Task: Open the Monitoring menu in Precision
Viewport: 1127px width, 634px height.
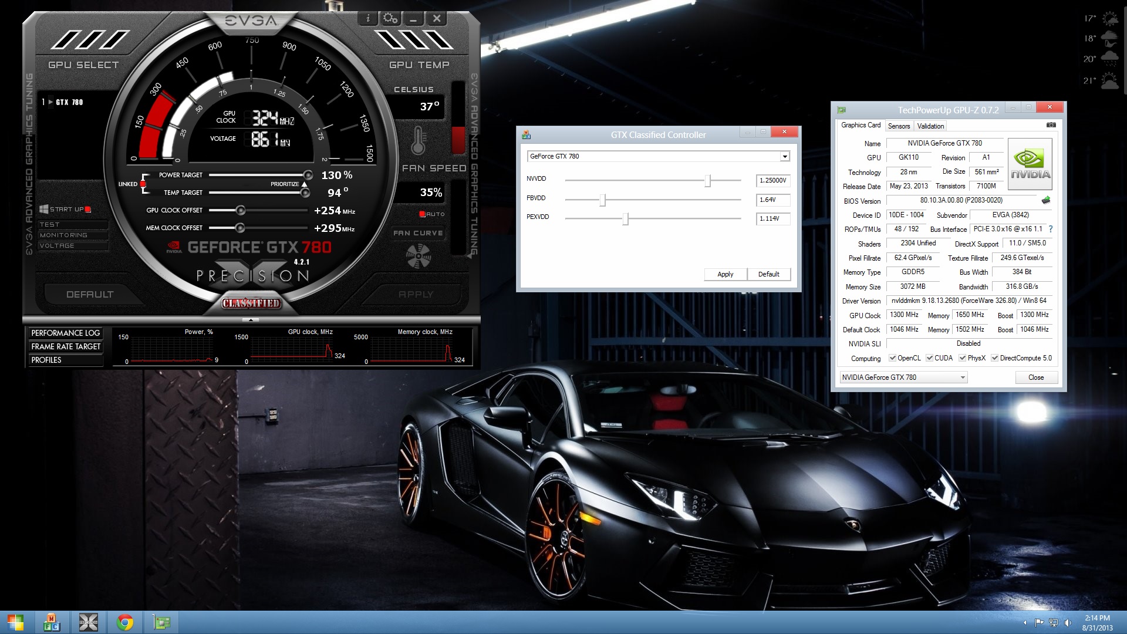Action: pyautogui.click(x=73, y=235)
